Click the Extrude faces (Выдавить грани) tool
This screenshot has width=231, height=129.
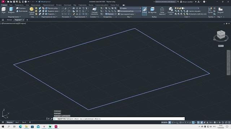pos(52,11)
